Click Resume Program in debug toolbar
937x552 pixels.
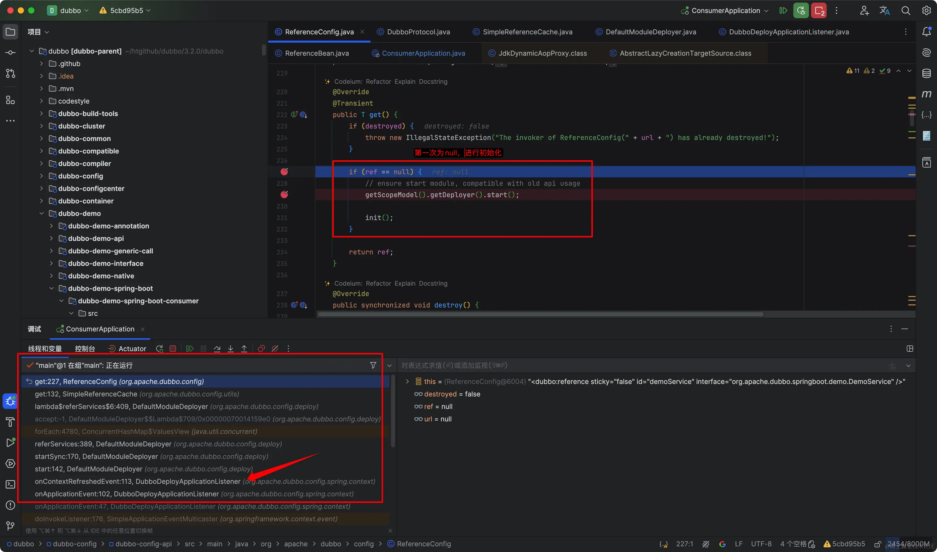190,348
